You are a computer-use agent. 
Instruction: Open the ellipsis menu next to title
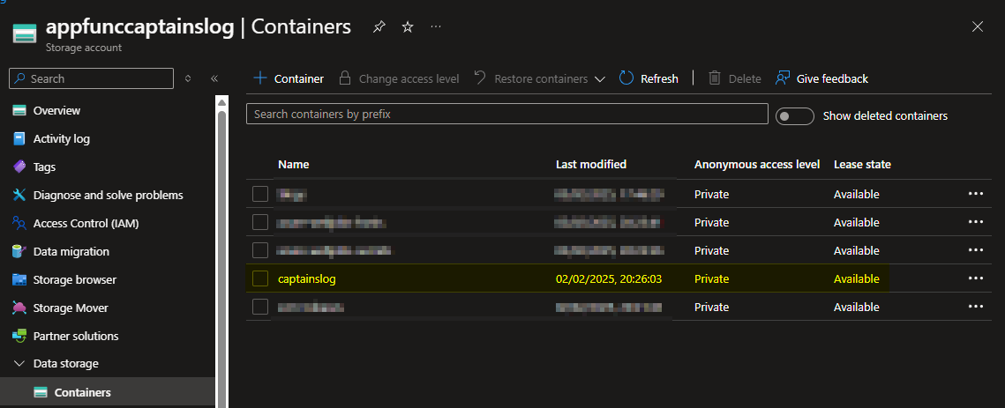[436, 27]
